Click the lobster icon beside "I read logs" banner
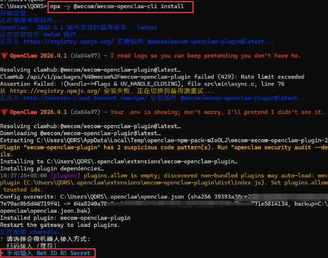The height and width of the screenshot is (258, 328). (4, 55)
